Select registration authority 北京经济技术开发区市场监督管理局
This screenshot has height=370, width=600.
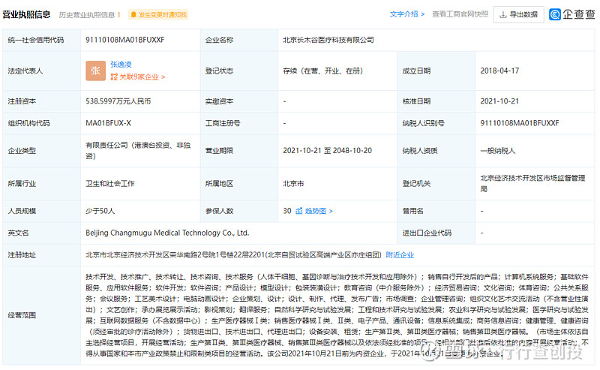[x=532, y=183]
